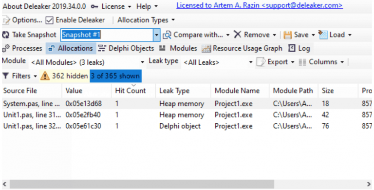Sort by the Value column header
374x190 pixels.
pyautogui.click(x=87, y=91)
